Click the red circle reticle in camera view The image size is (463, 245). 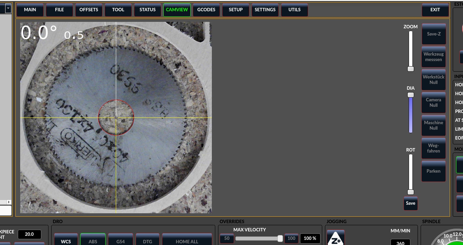116,118
